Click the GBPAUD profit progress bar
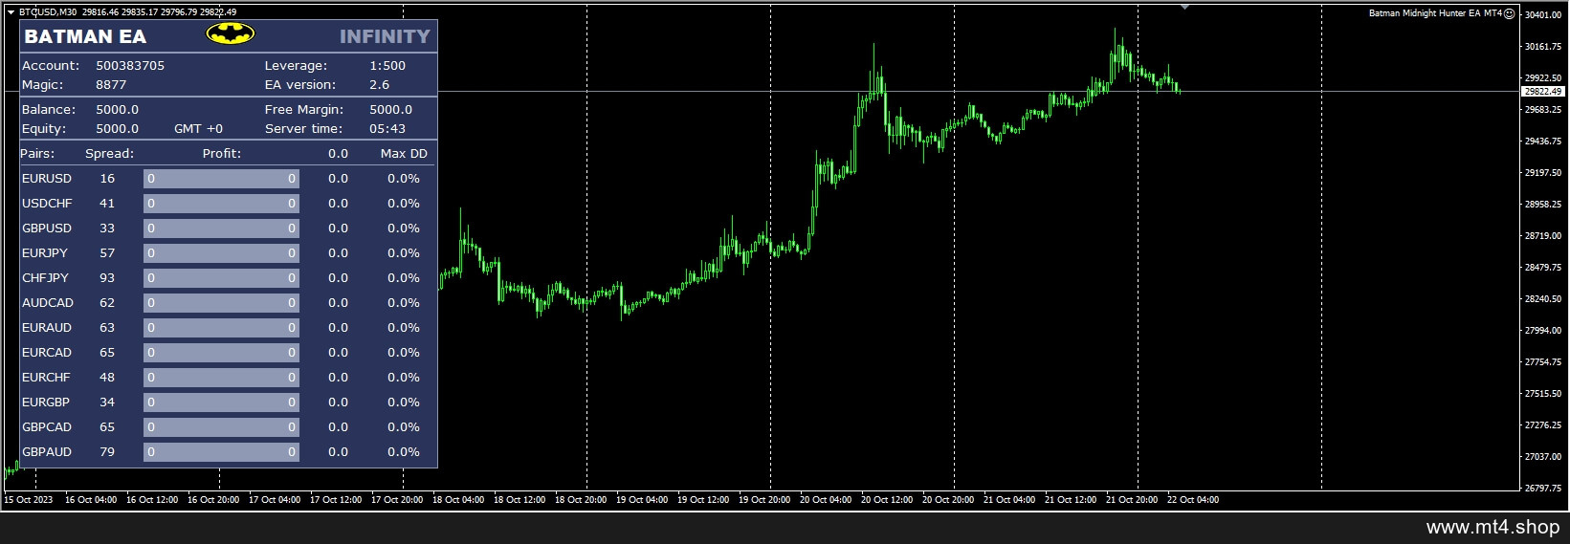 [221, 452]
